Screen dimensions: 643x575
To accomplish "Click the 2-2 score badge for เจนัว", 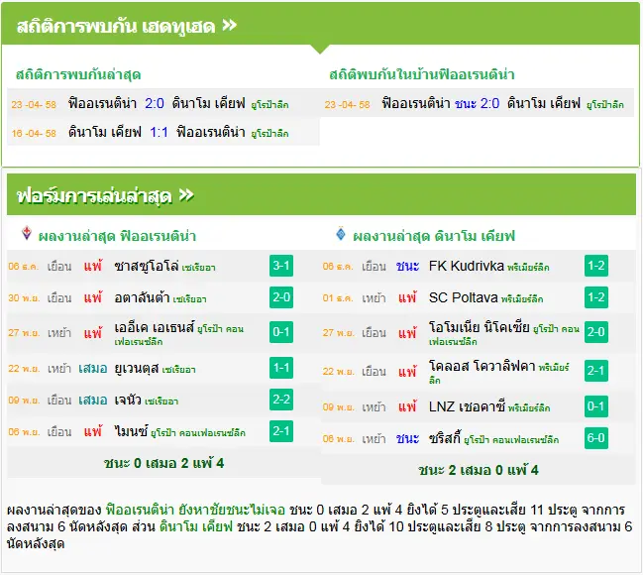I will tap(281, 400).
